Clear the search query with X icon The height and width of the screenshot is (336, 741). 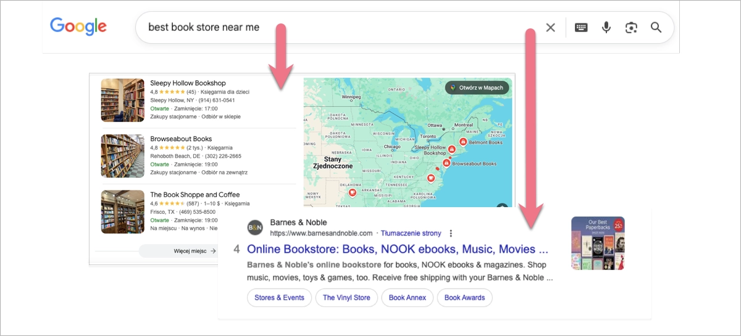click(x=551, y=27)
